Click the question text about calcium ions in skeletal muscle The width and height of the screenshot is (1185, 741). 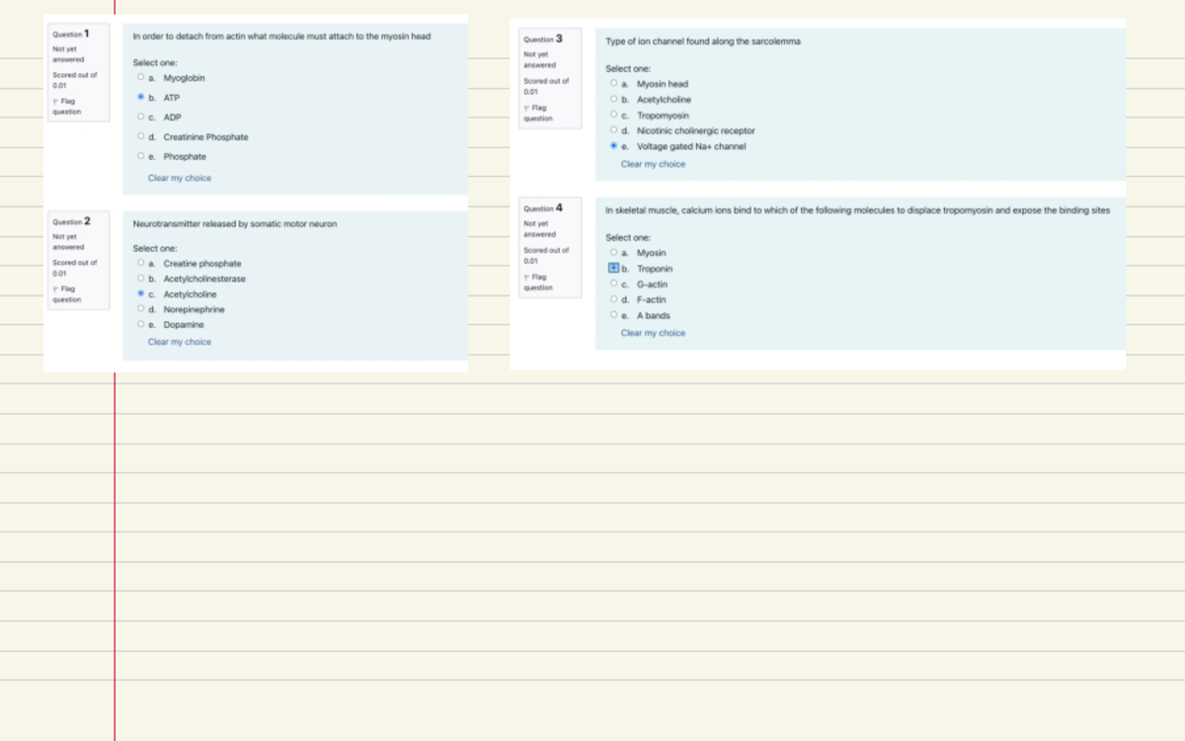click(858, 210)
